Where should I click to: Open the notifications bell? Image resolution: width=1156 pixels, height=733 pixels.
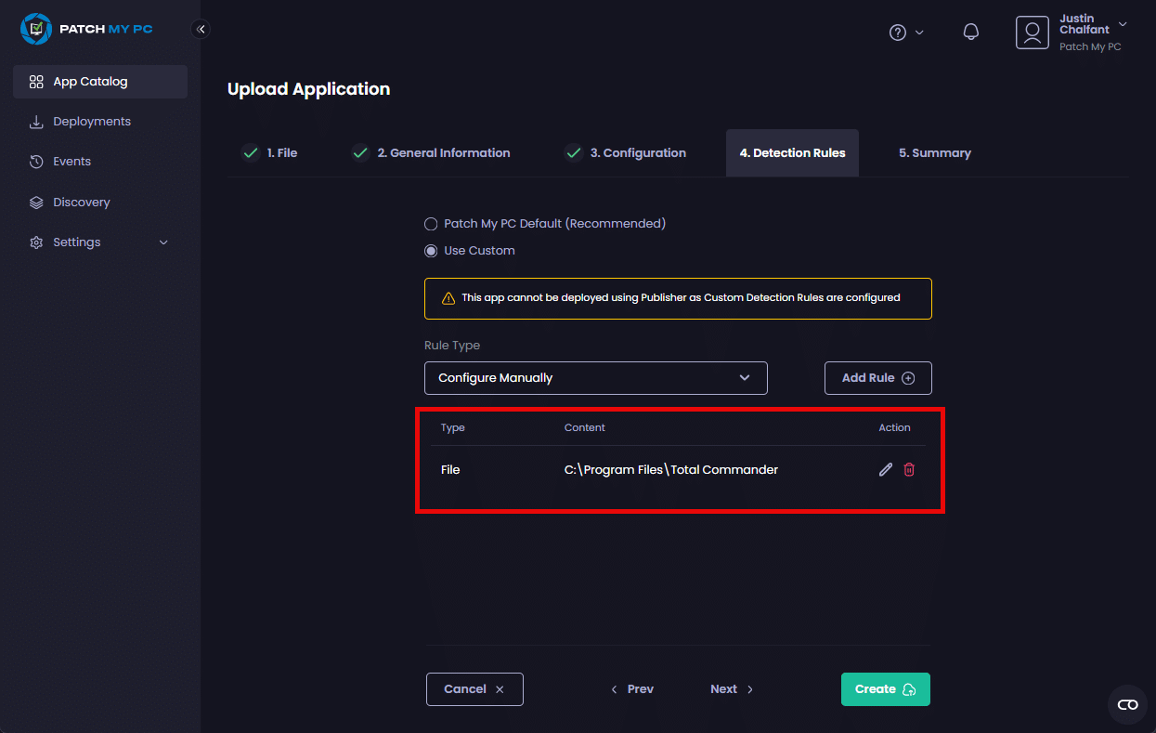click(971, 33)
